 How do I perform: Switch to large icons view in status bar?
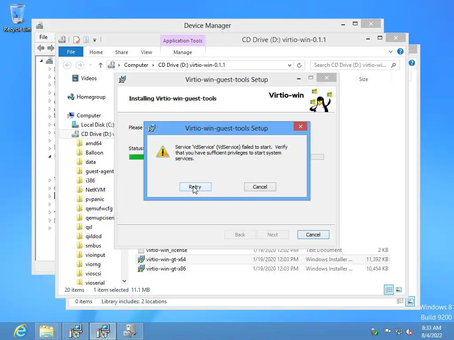399,290
